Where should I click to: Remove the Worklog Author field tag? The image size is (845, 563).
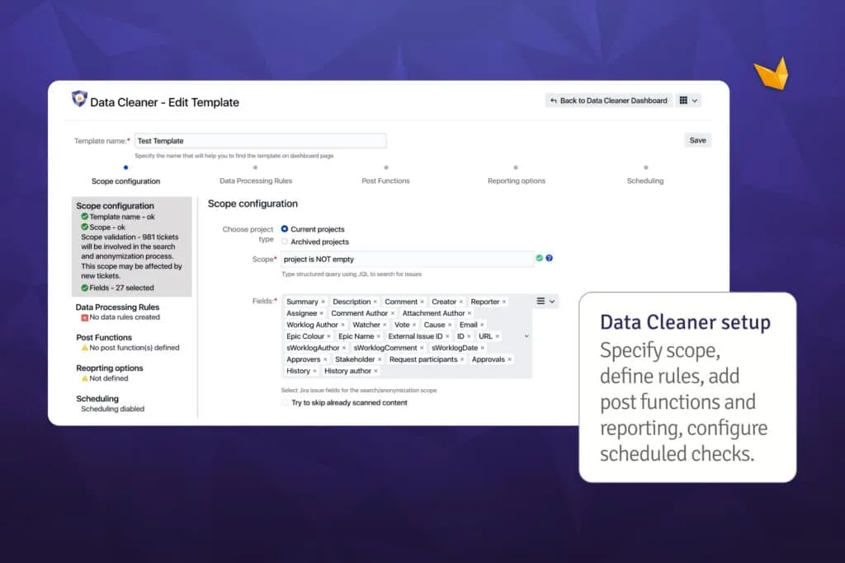tap(342, 325)
